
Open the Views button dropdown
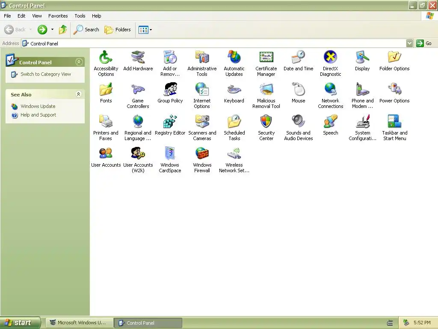(x=151, y=30)
